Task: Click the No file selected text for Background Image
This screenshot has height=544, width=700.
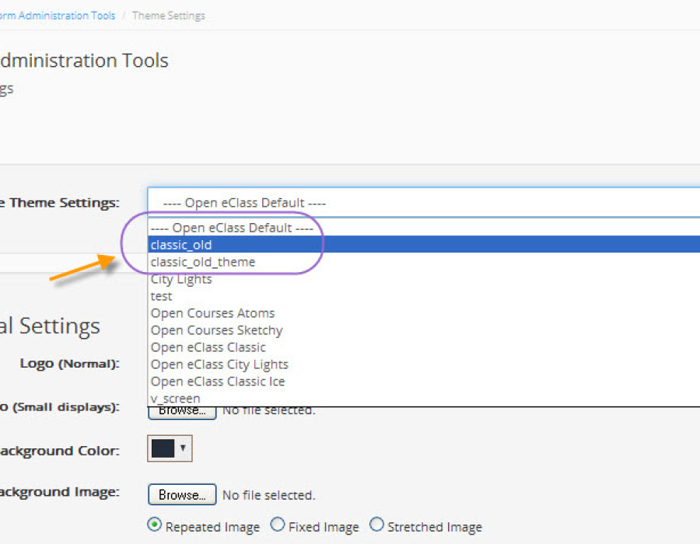Action: [269, 495]
